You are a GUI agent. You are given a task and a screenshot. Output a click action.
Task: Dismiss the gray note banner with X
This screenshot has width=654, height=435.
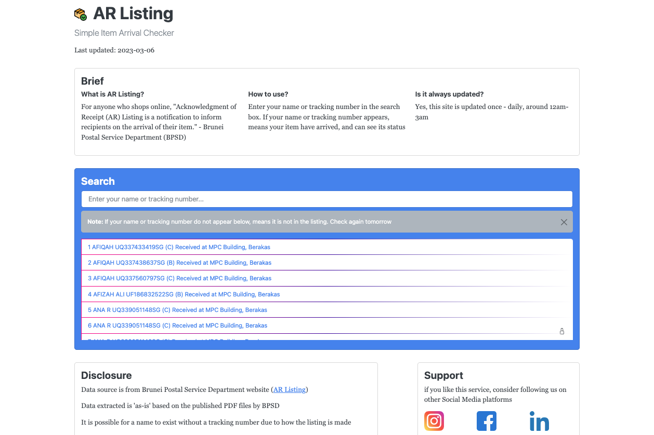coord(564,222)
